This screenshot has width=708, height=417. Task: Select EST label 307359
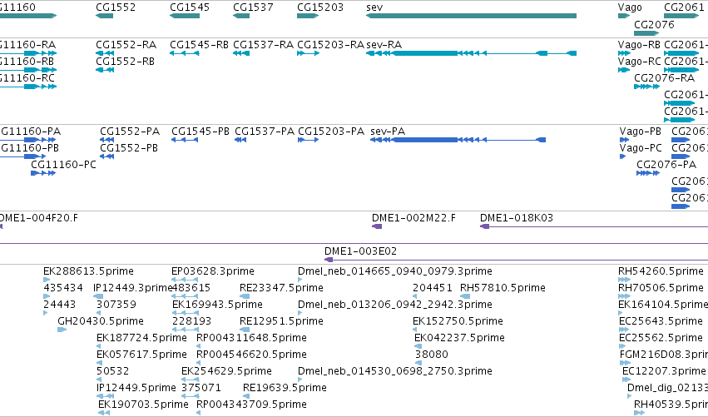click(116, 305)
